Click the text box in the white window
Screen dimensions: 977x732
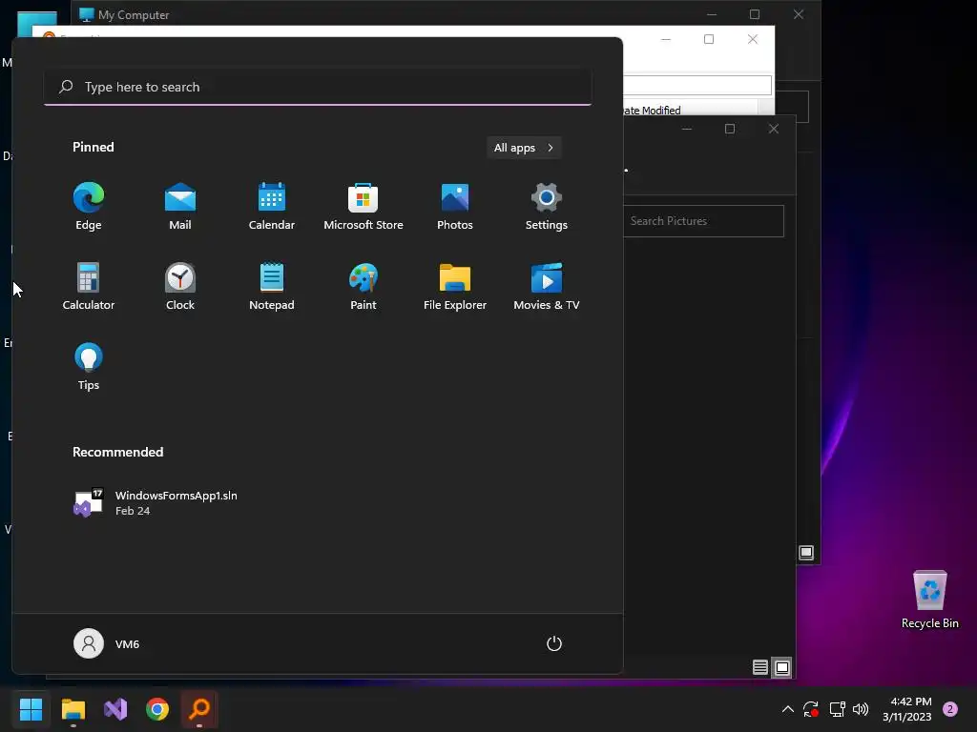(x=697, y=85)
